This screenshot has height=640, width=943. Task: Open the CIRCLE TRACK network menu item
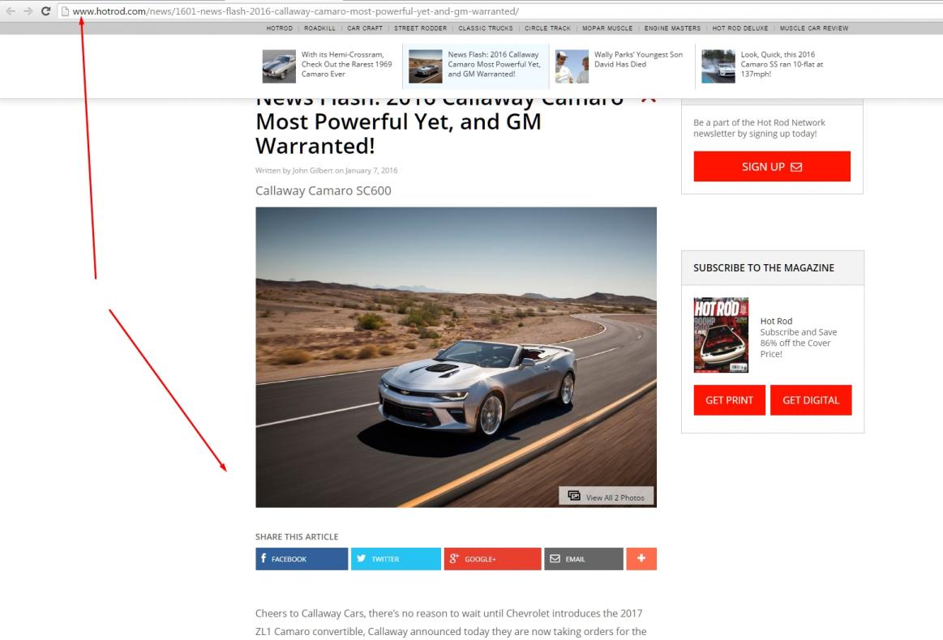tap(548, 28)
